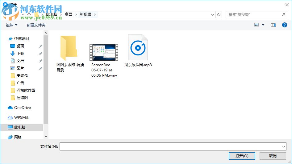Screen dimensions: 292x164
Task: Click the 河东软件园.mp3 file name
Action: pyautogui.click(x=138, y=65)
